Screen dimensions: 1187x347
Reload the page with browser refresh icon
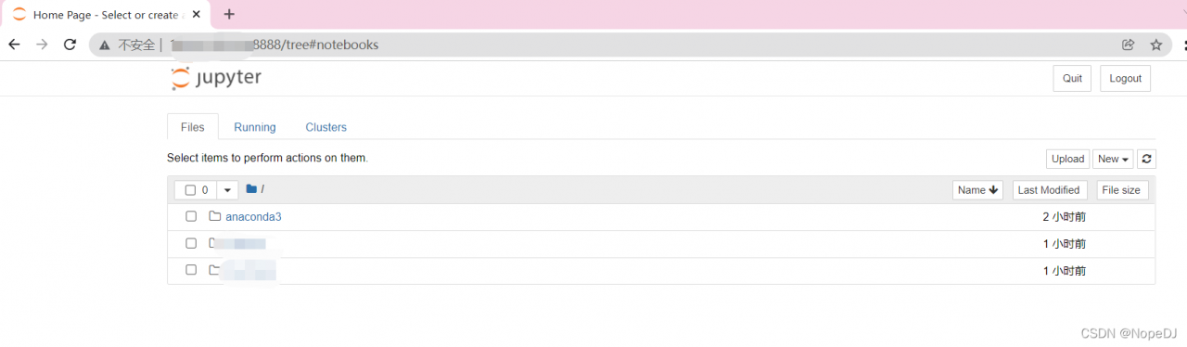pyautogui.click(x=70, y=45)
